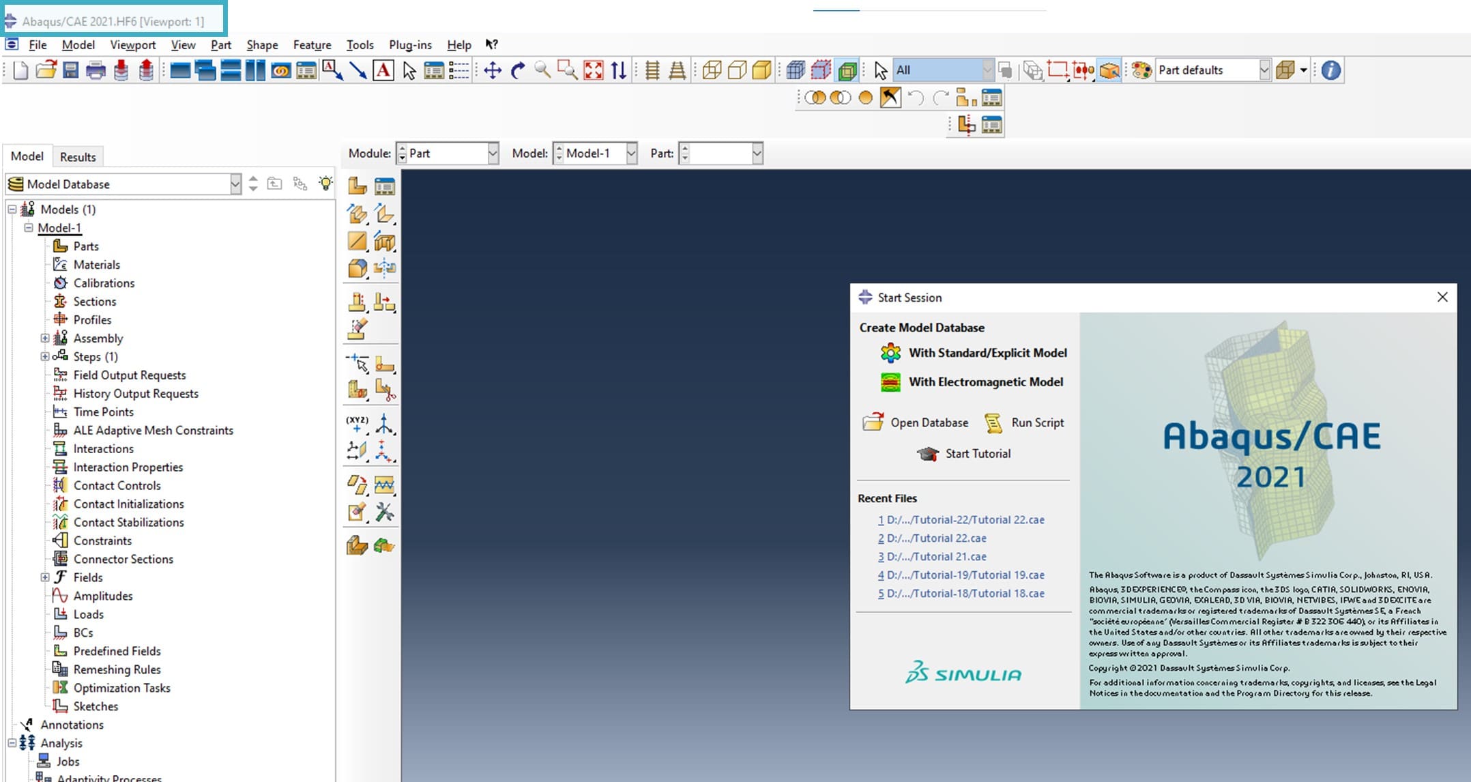The image size is (1471, 782).
Task: Click the Save Model Database floppy icon
Action: 70,70
